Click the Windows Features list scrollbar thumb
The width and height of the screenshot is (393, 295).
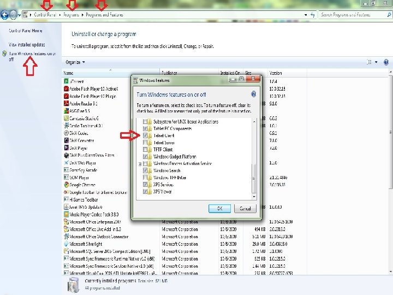tap(254, 178)
